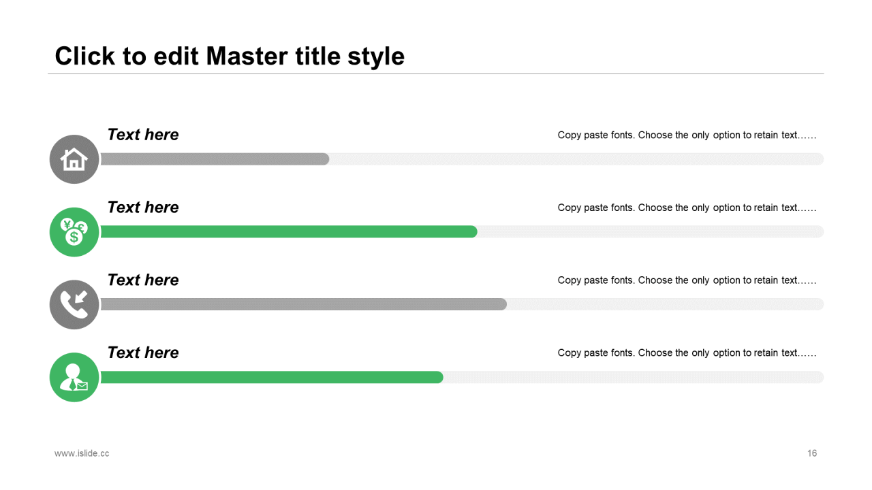The image size is (872, 490).
Task: Click the gray filled bar next to phone icon
Action: click(303, 304)
